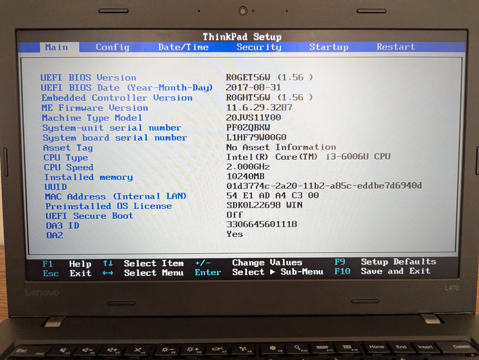Click serial value PF0ZQBXW
The height and width of the screenshot is (360, 479).
point(248,128)
